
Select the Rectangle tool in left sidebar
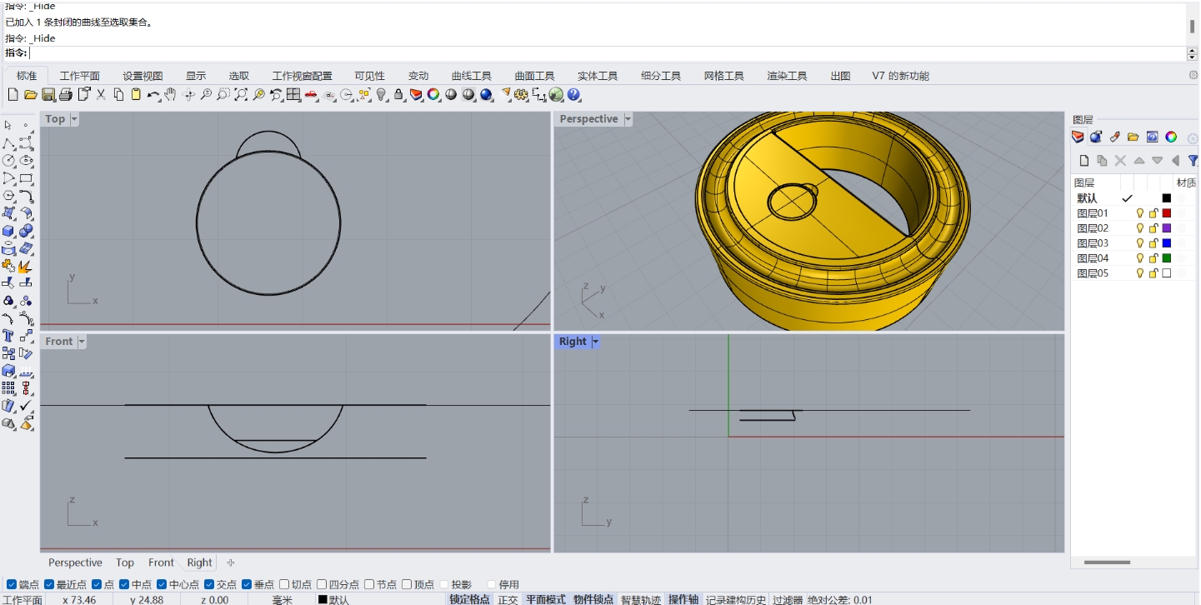point(26,177)
